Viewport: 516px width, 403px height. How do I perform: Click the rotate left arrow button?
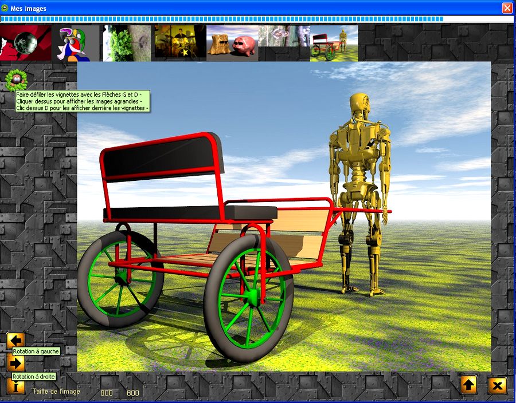[16, 341]
